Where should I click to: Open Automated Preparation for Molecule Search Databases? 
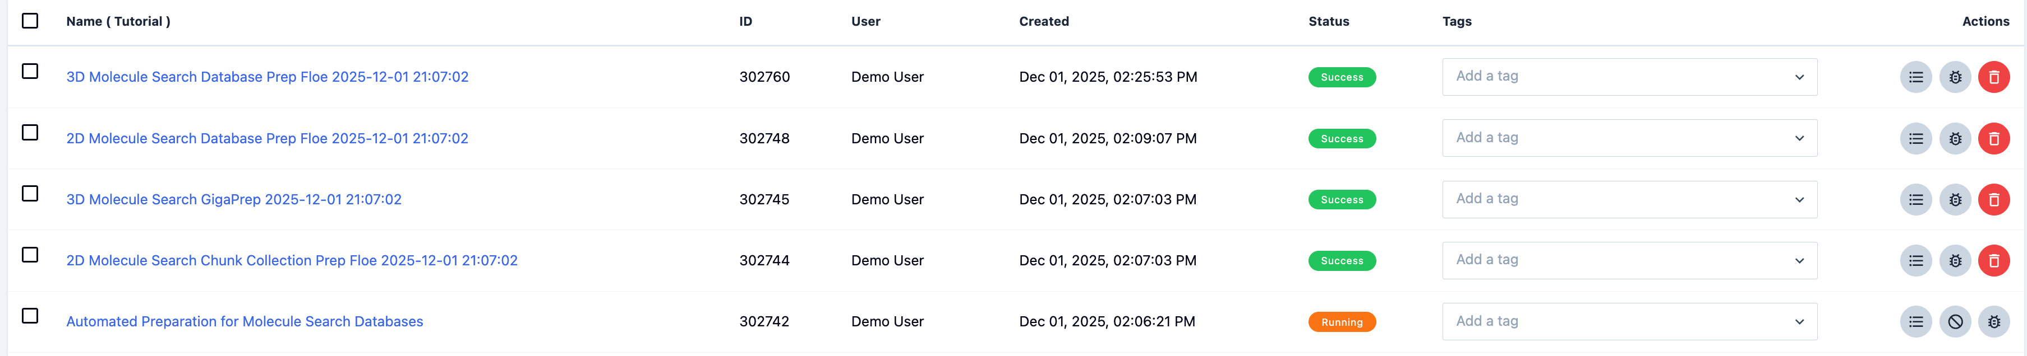245,321
